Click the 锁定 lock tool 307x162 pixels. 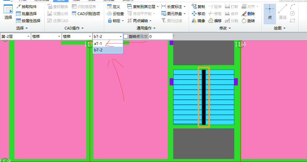(114, 21)
